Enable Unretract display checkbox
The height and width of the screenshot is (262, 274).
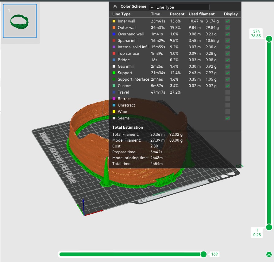(228, 105)
